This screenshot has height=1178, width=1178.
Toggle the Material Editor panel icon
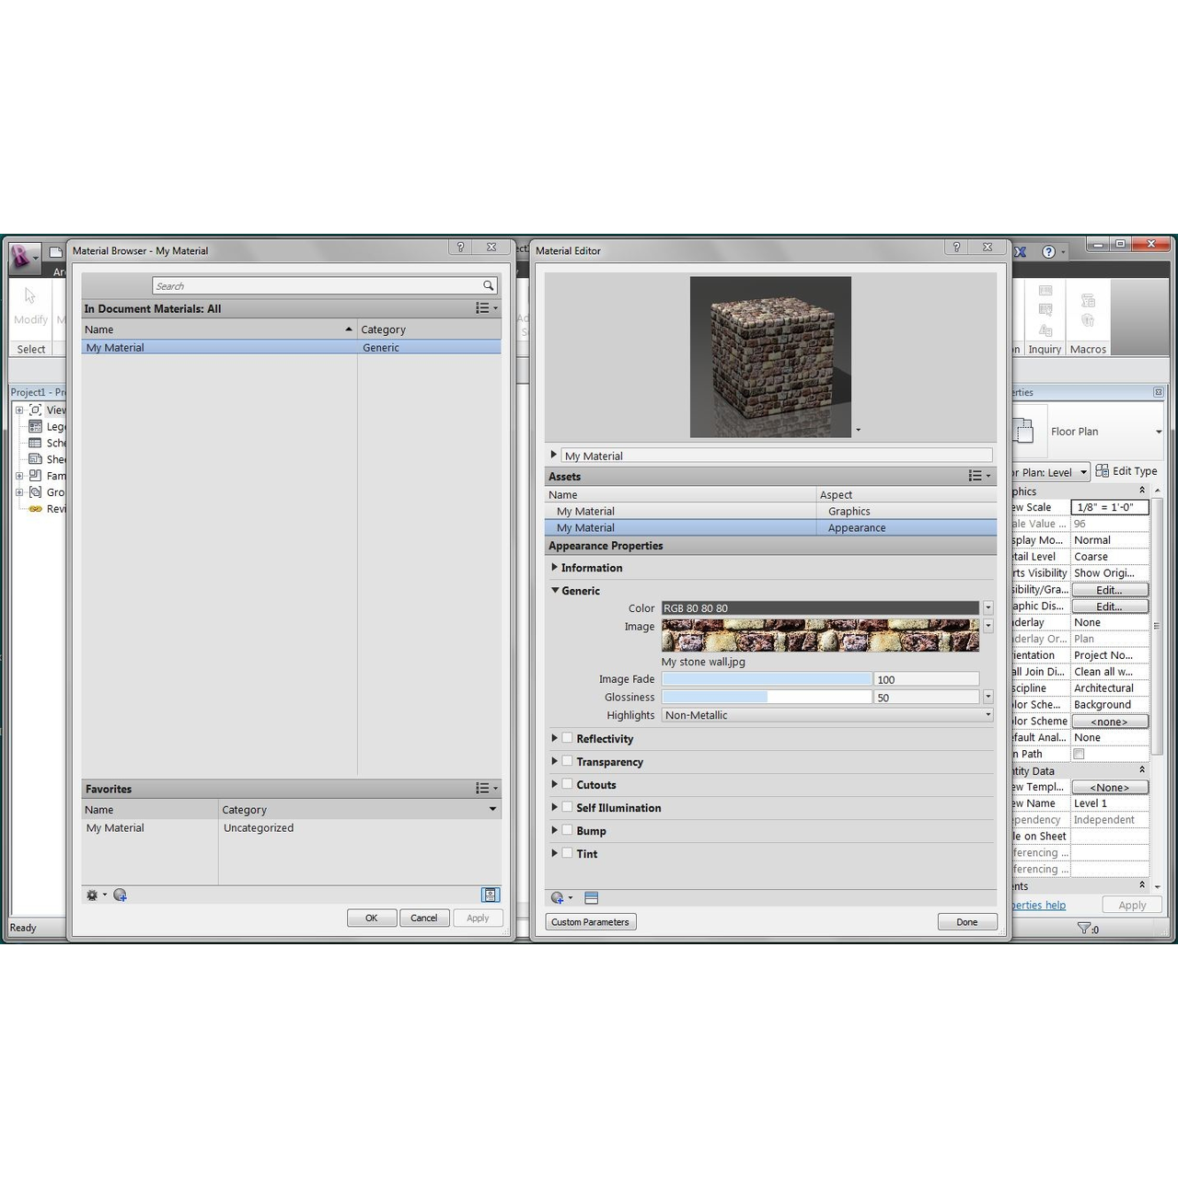491,895
